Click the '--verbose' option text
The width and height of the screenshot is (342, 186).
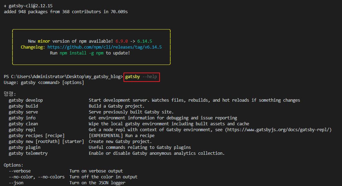coord(20,171)
